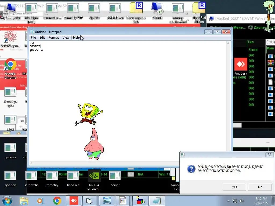Open the View menu in Notepad
275x206 pixels.
66,38
